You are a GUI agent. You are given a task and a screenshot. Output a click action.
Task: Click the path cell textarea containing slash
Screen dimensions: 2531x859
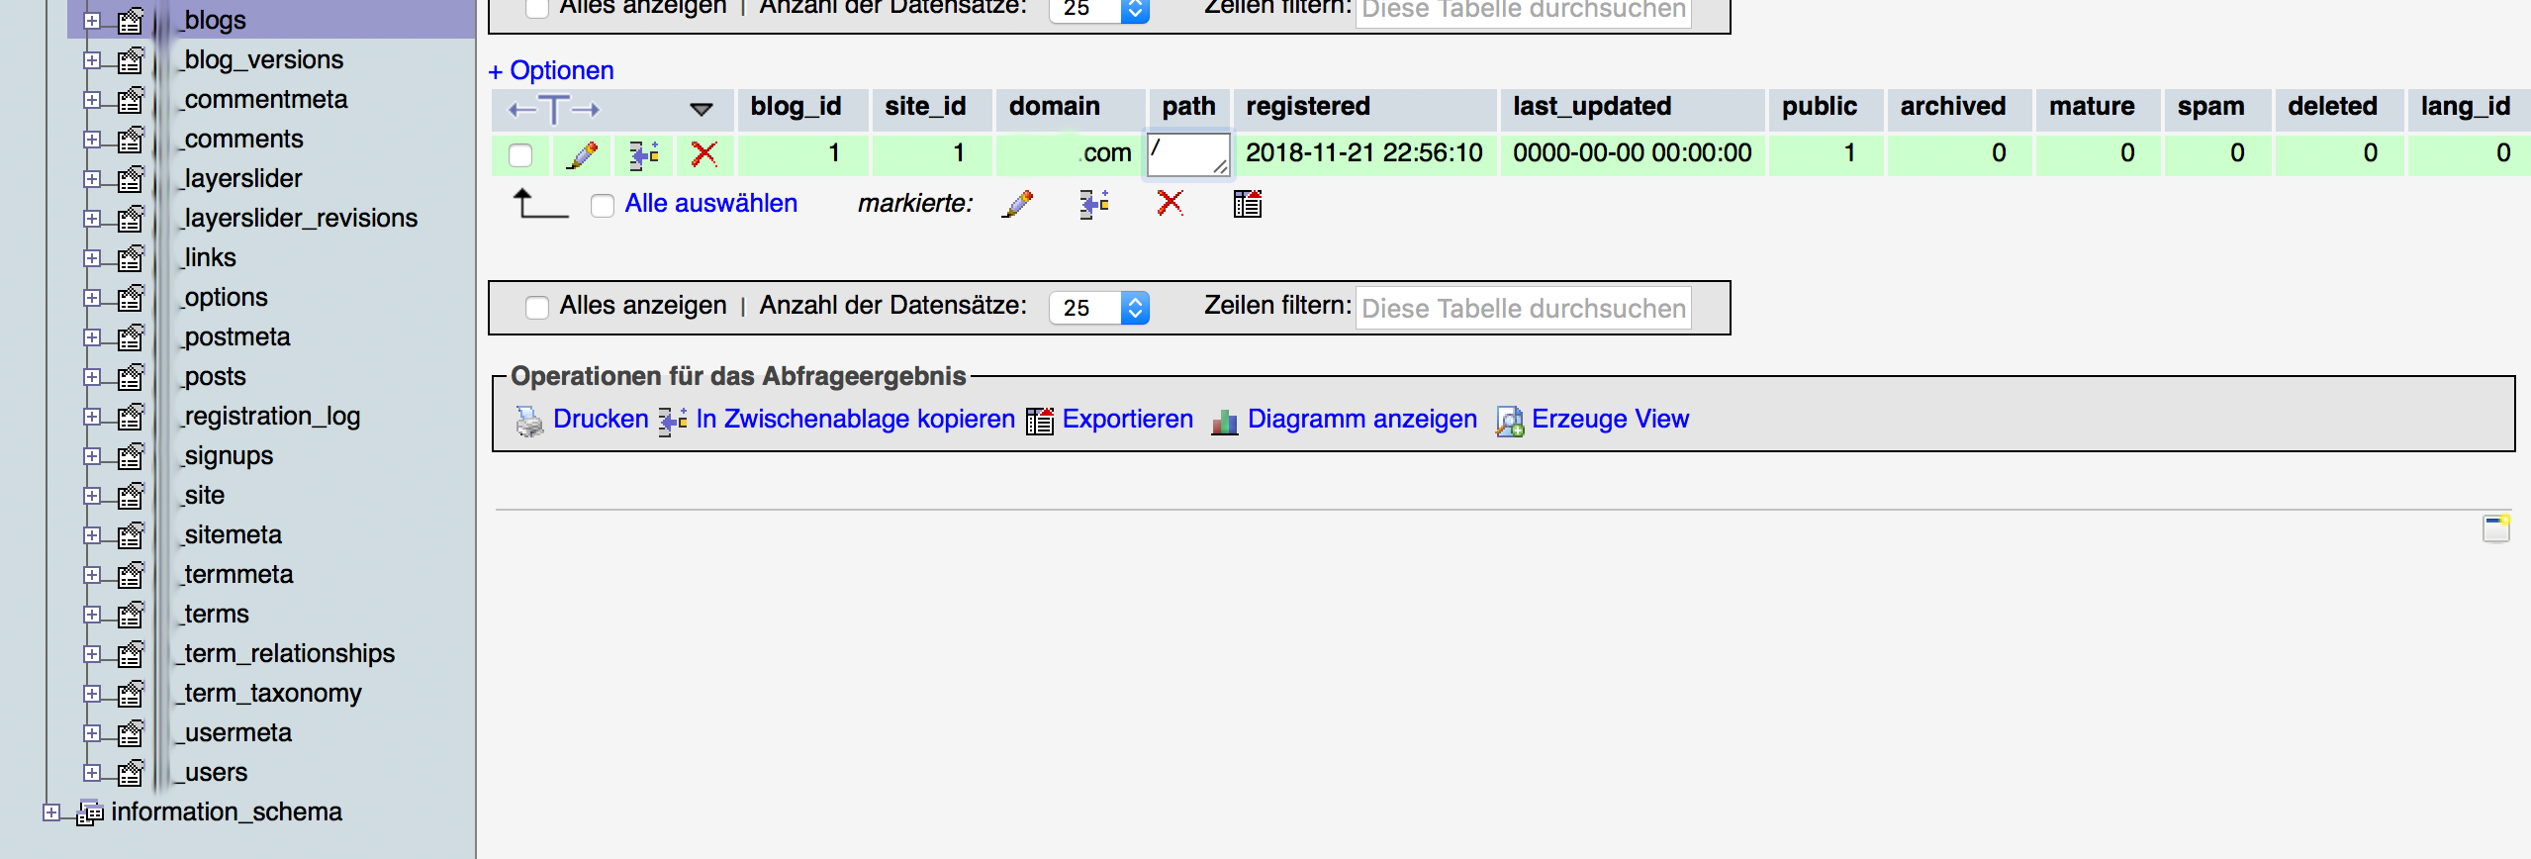pyautogui.click(x=1188, y=155)
